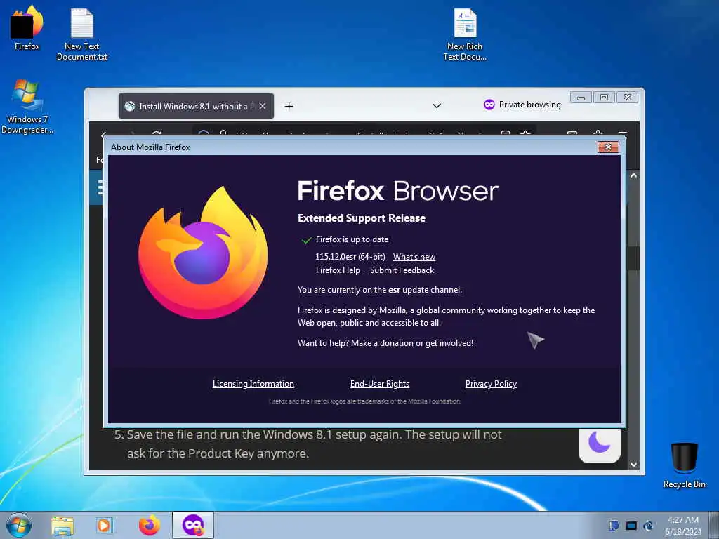The height and width of the screenshot is (539, 719).
Task: Click the Firefox logo in About dialog
Action: (203, 253)
